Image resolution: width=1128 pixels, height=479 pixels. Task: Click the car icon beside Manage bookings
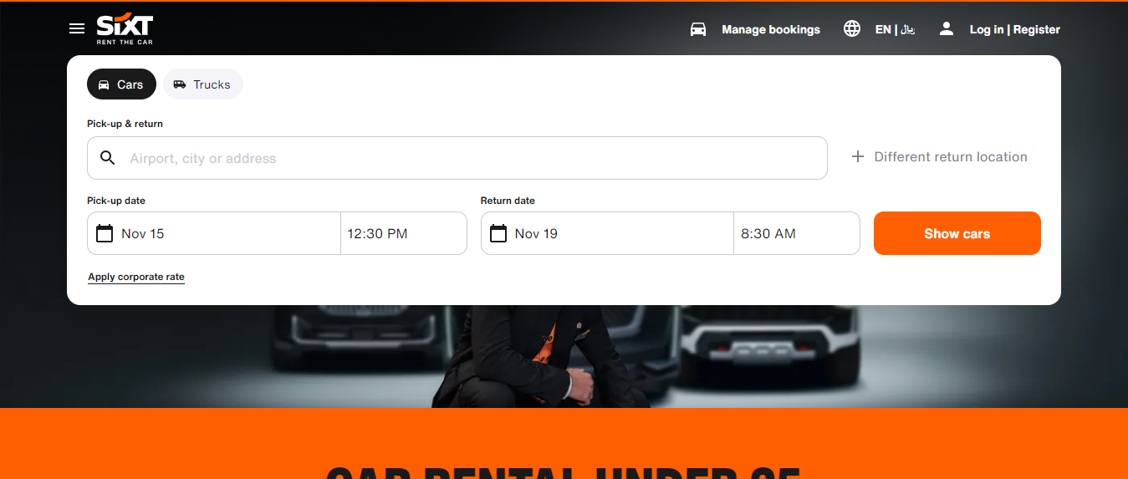point(698,29)
